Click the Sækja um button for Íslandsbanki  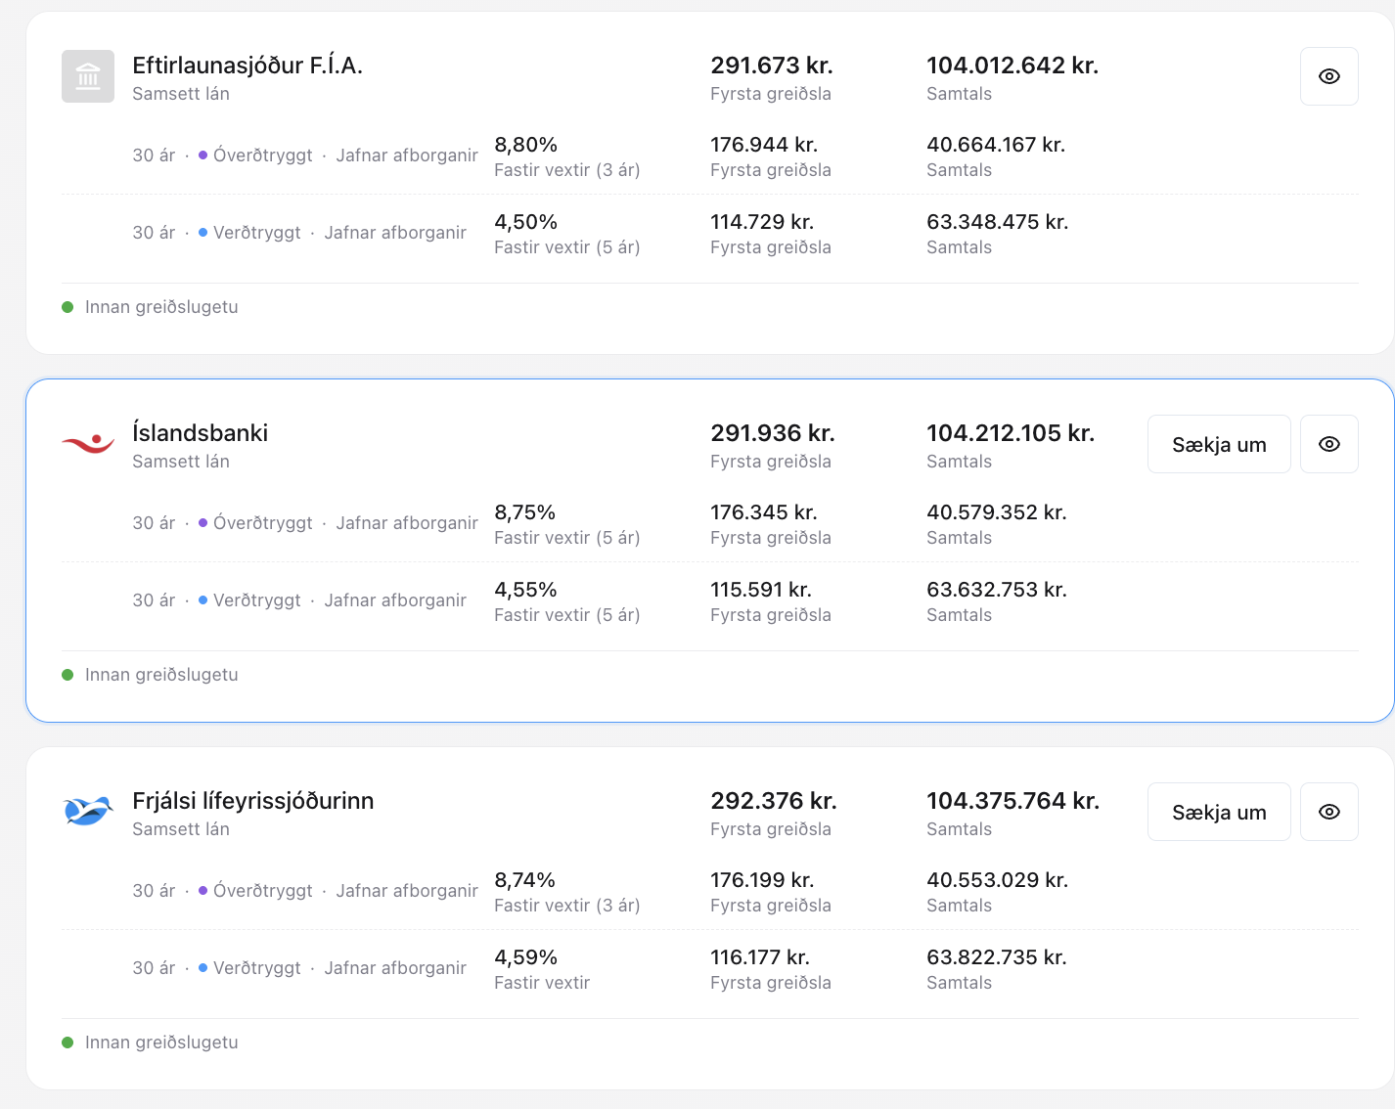[1219, 444]
